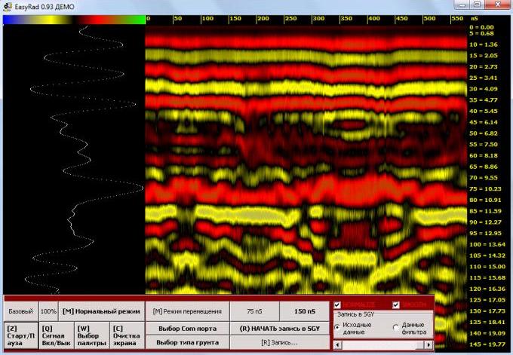Click the '50 = 6.82' depth scale label

[x=484, y=133]
